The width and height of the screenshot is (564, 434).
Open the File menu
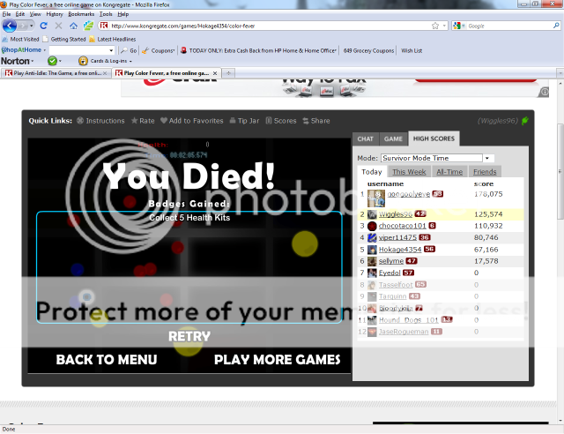[x=6, y=14]
